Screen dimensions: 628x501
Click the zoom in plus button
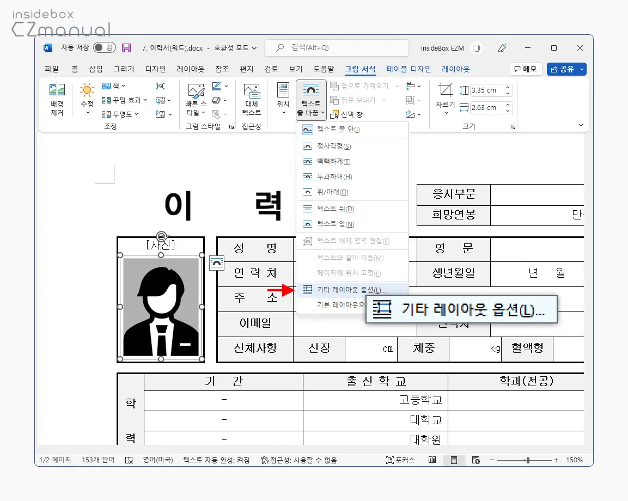pyautogui.click(x=556, y=460)
